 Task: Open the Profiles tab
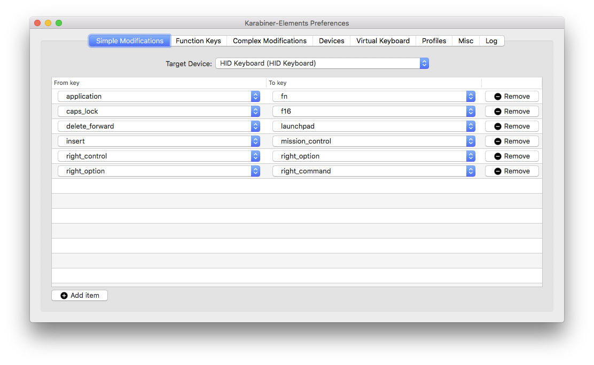click(434, 41)
